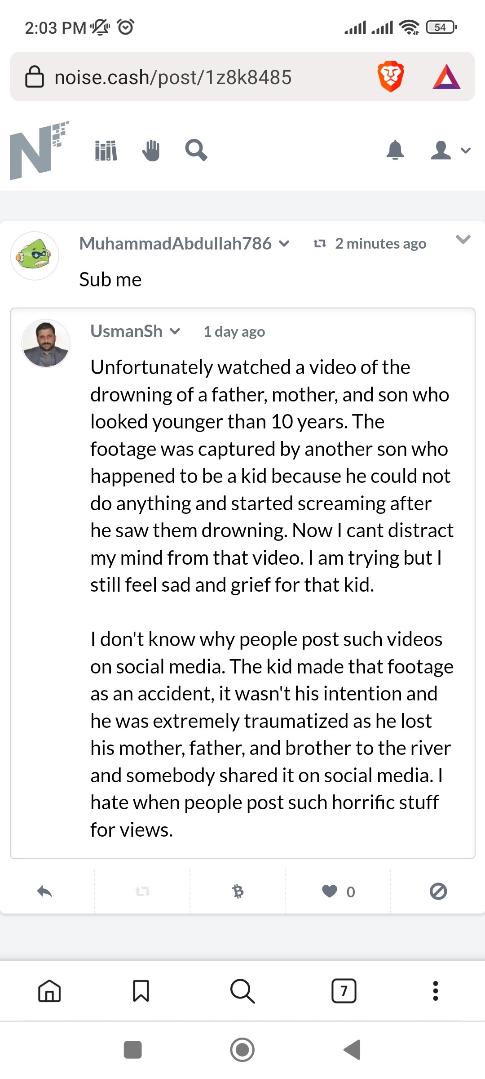Expand the post options chevron at top right
485x1079 pixels.
coord(463,239)
